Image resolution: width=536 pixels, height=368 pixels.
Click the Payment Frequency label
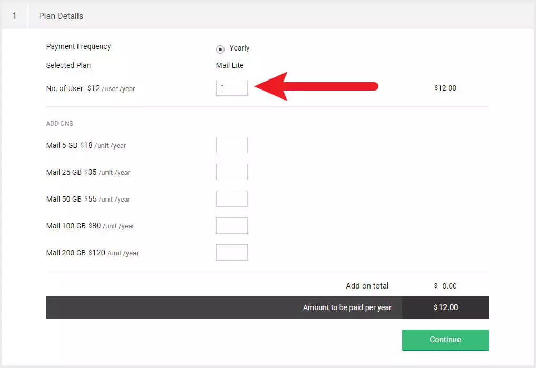point(79,46)
